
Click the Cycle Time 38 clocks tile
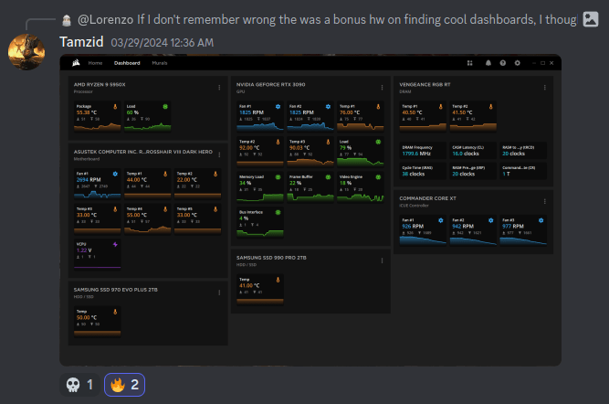tap(423, 171)
